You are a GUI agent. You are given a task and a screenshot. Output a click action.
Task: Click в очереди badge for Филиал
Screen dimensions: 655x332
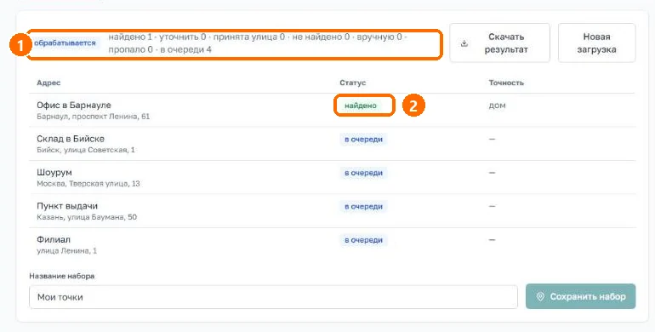[363, 240]
